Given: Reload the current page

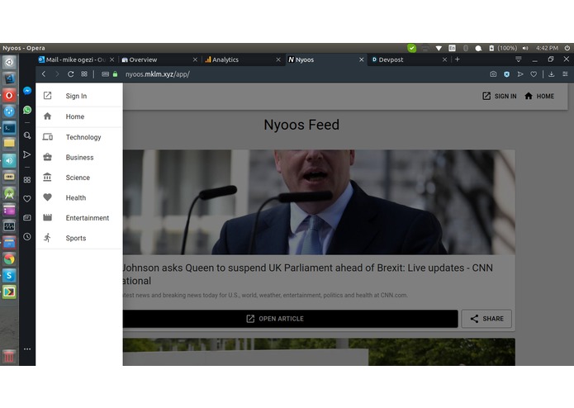Looking at the screenshot, I should tap(71, 74).
